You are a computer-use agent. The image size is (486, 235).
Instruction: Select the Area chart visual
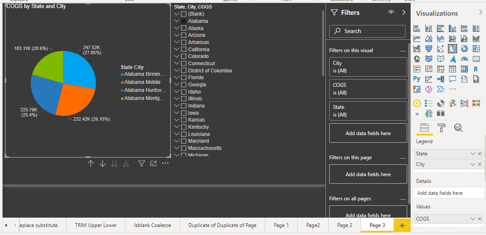pos(429,39)
